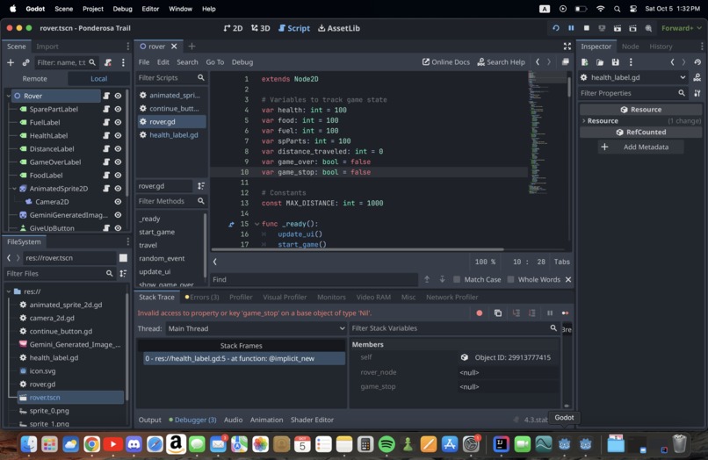Click in the Filter Properties field
The image size is (708, 460).
pyautogui.click(x=633, y=93)
